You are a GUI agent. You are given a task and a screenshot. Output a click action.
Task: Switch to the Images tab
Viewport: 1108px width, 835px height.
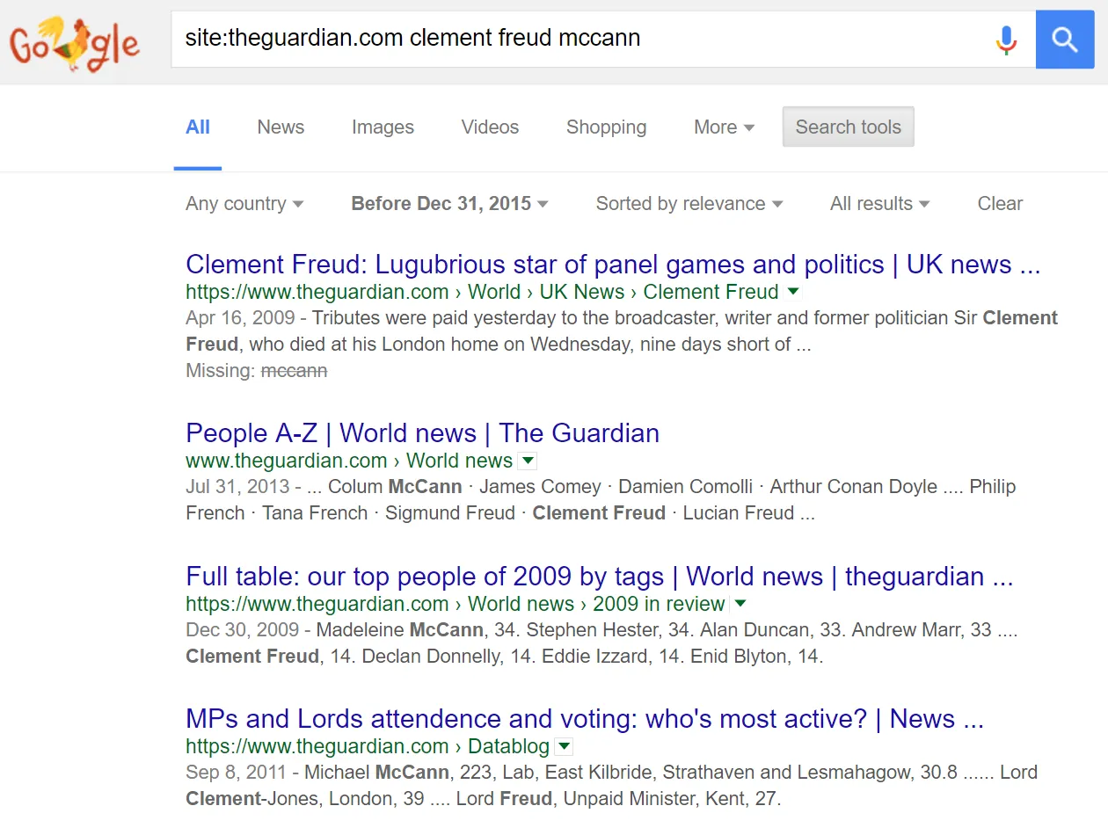383,127
